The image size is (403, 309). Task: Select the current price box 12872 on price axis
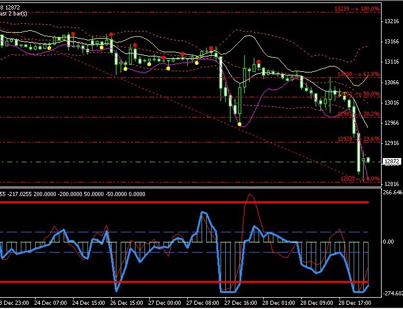pyautogui.click(x=392, y=162)
